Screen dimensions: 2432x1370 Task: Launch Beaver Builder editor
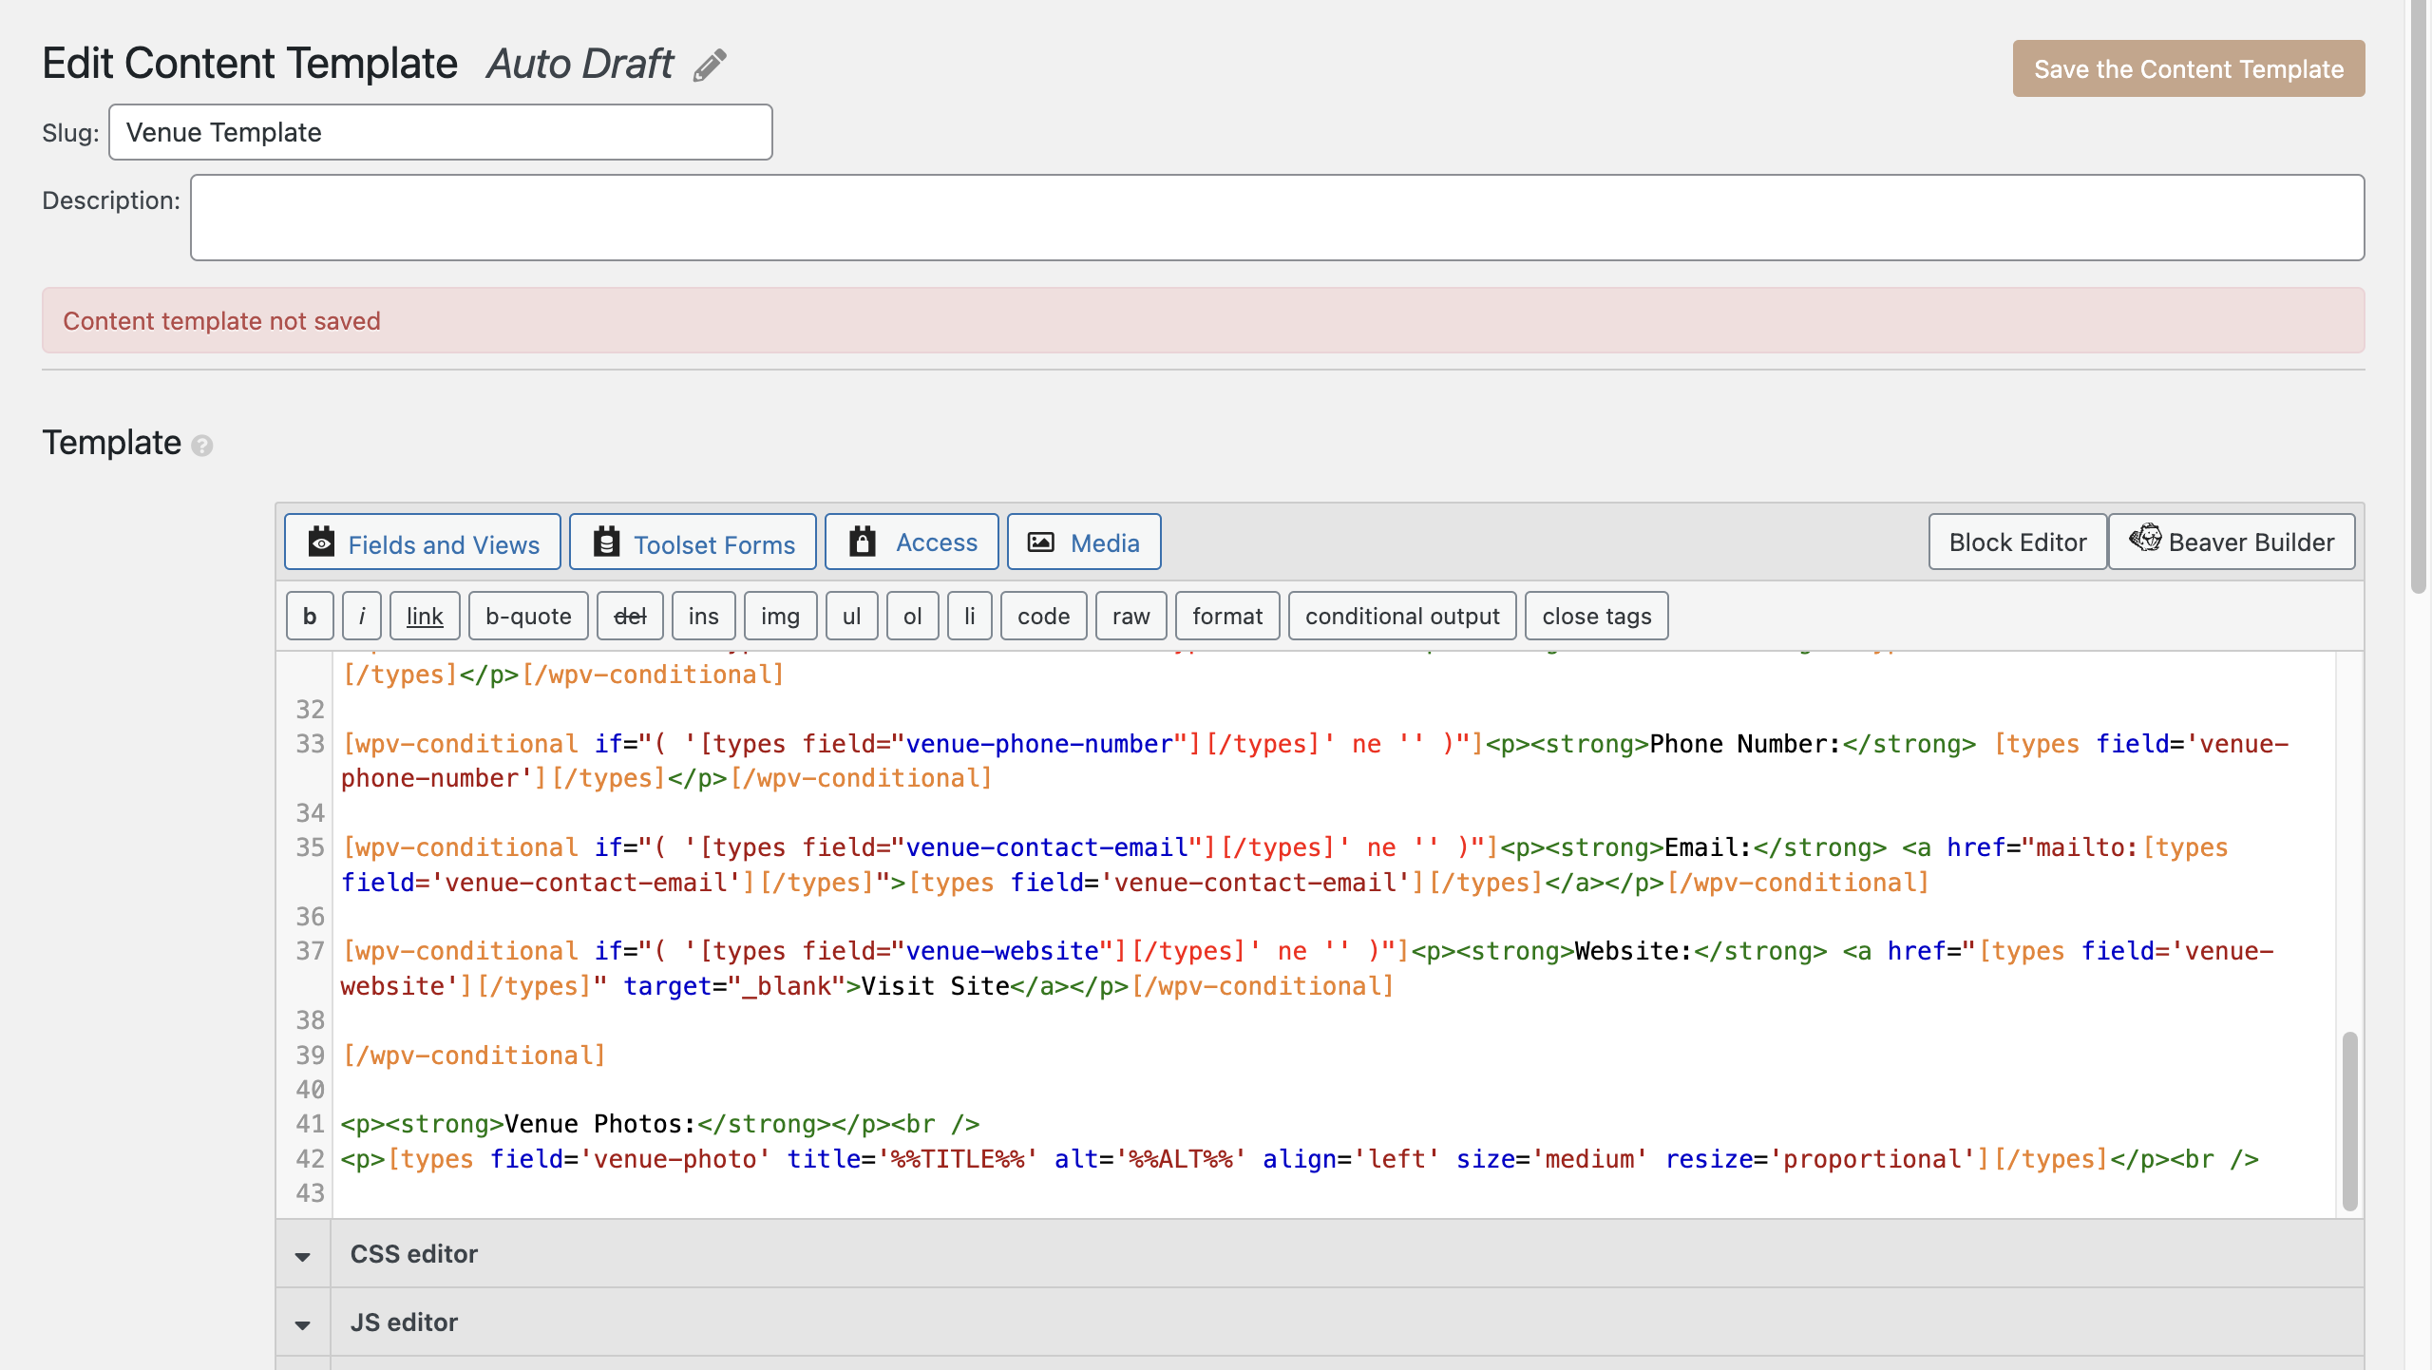(x=2232, y=542)
